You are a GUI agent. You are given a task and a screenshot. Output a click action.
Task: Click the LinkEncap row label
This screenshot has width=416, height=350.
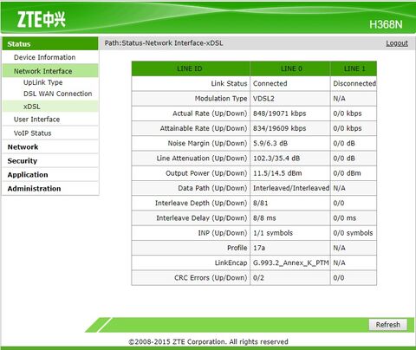point(231,263)
